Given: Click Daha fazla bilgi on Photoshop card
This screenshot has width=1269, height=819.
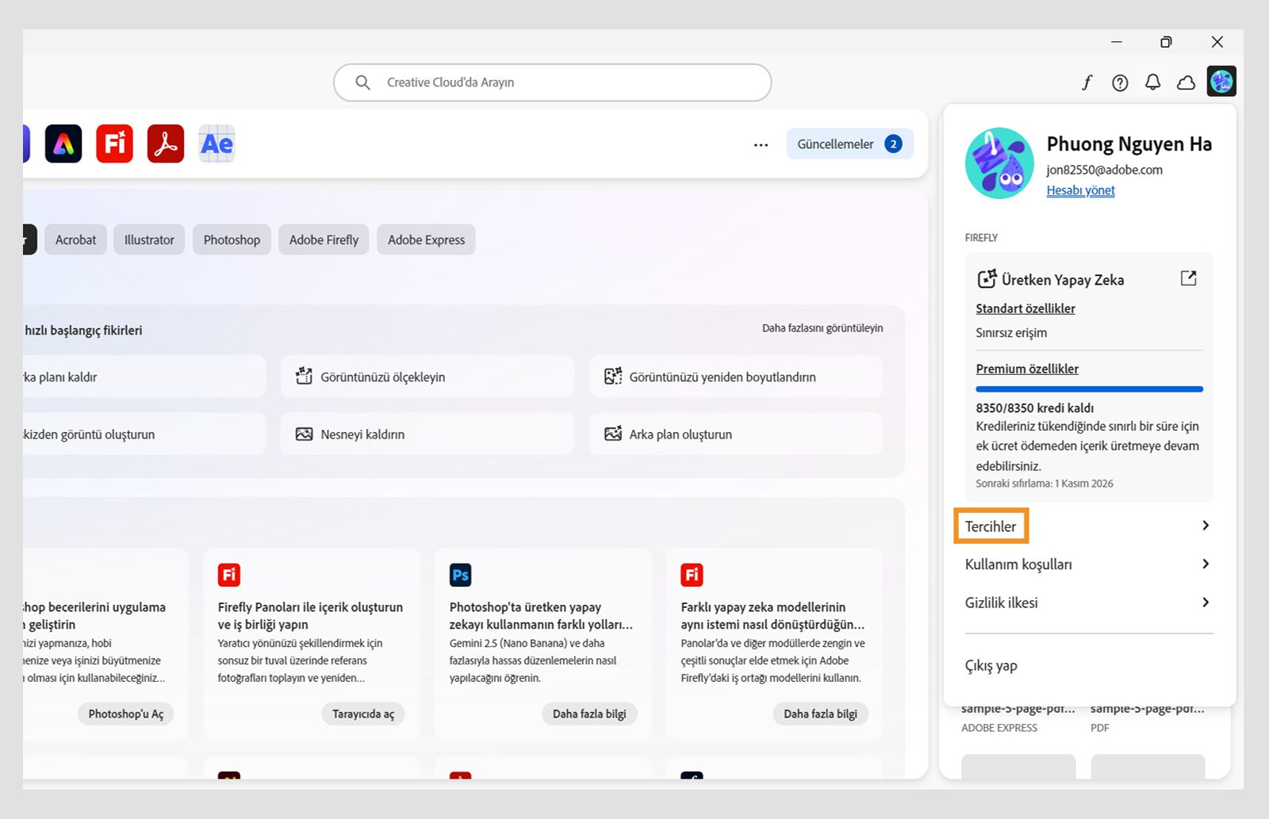Looking at the screenshot, I should (x=589, y=714).
